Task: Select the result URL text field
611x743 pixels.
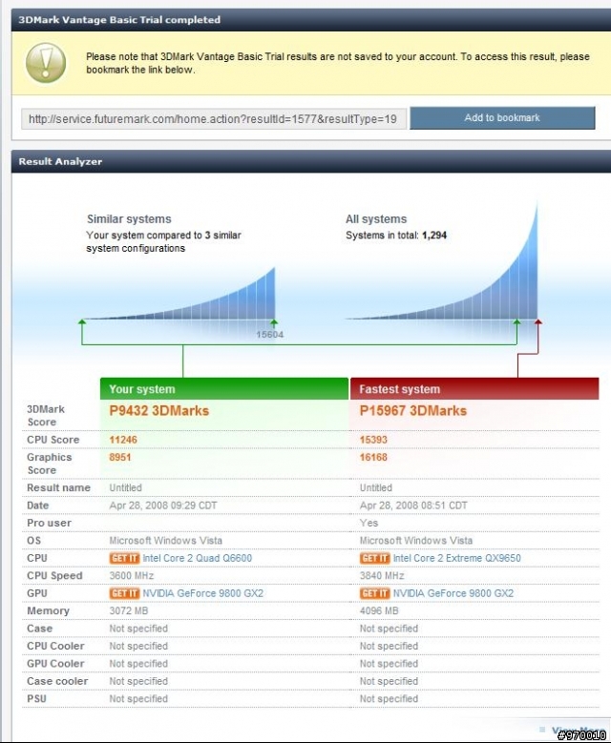Action: (x=214, y=119)
